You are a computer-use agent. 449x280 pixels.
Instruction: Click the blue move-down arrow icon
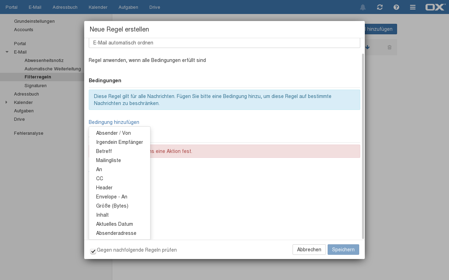(367, 47)
